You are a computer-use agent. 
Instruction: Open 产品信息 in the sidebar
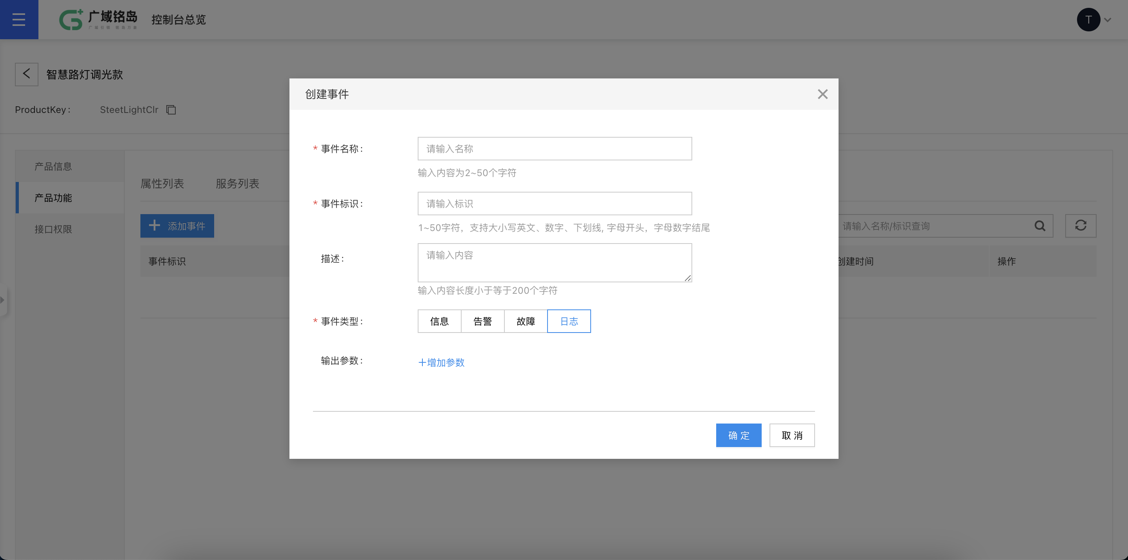point(70,166)
